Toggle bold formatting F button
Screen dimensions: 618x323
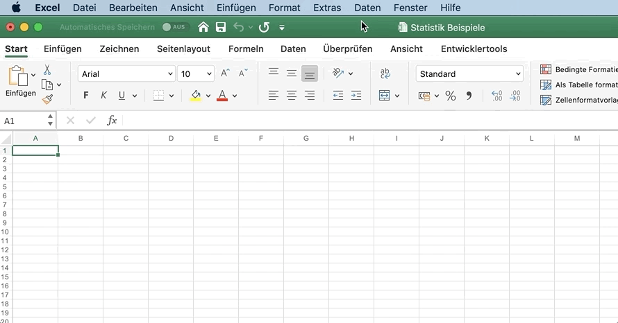tap(86, 95)
